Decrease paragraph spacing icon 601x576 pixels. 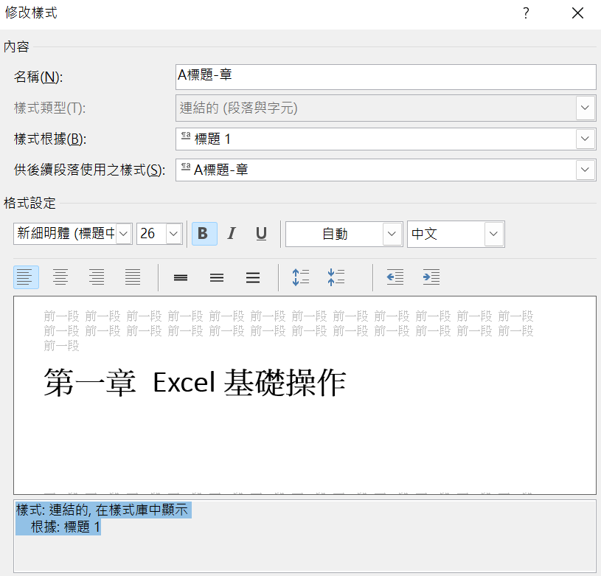pos(336,277)
